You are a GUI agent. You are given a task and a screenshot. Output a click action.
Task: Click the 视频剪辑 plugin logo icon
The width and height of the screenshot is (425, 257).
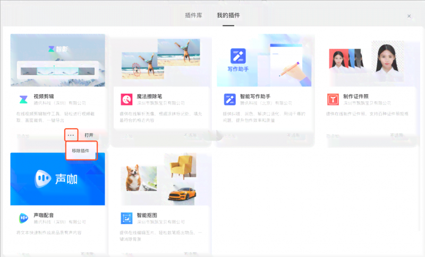pos(23,99)
